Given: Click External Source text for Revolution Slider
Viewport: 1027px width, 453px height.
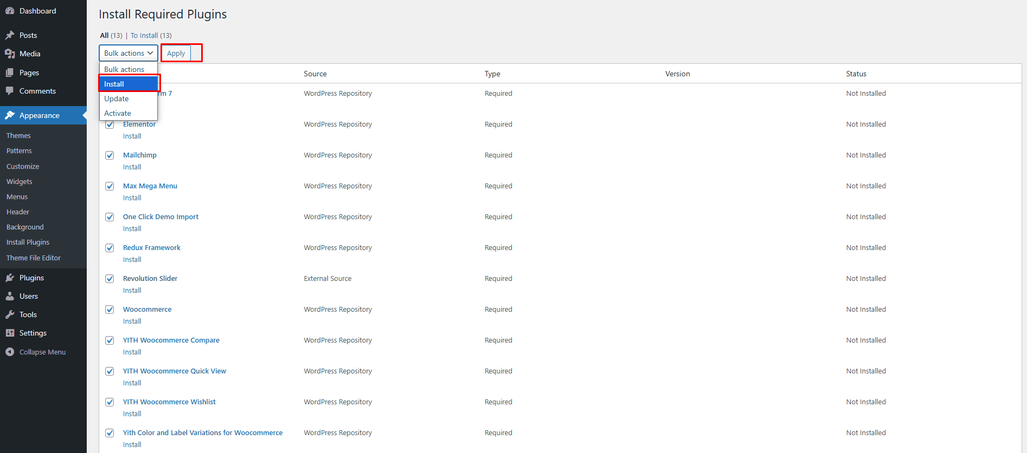Looking at the screenshot, I should point(328,278).
